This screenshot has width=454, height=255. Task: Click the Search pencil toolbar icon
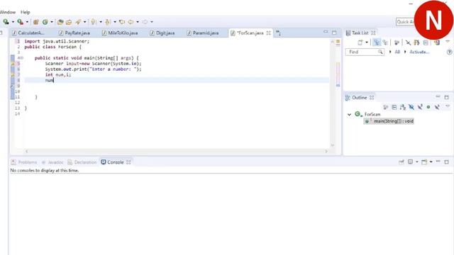point(78,22)
